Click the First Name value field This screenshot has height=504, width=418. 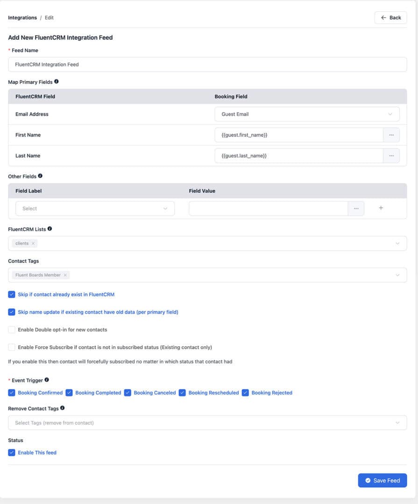point(299,135)
